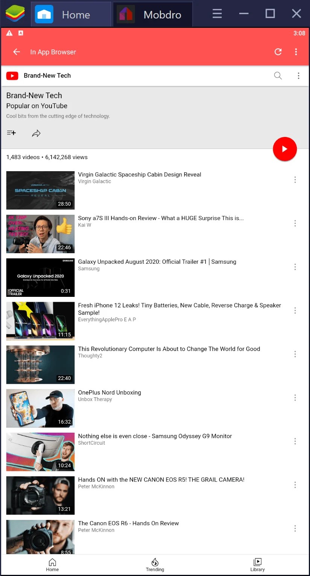
Task: Open options for Virgin Galactic Spaceship video
Action: point(295,180)
